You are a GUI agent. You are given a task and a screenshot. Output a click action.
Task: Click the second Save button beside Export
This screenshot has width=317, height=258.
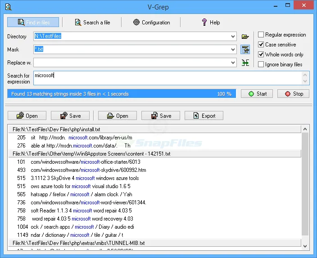(161, 115)
